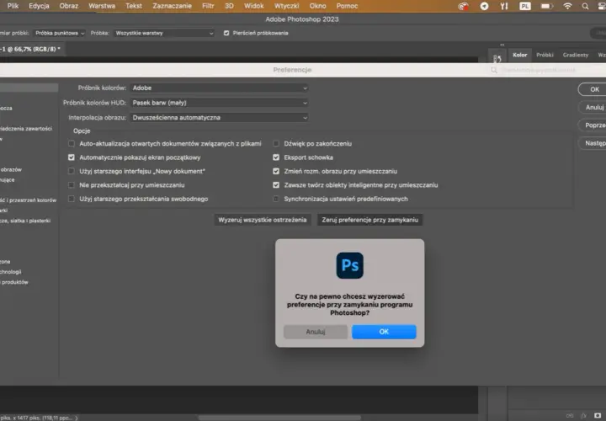Collapse panels with the double-arrow icon
Image resolution: width=606 pixels, height=421 pixels.
point(502,45)
